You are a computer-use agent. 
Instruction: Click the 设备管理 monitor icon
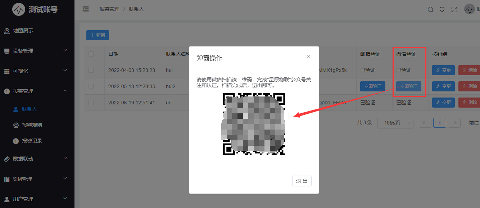pyautogui.click(x=7, y=51)
